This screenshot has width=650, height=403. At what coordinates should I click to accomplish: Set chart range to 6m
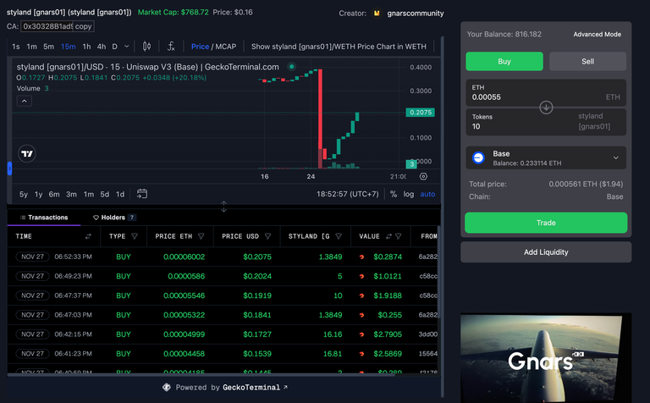(x=54, y=194)
